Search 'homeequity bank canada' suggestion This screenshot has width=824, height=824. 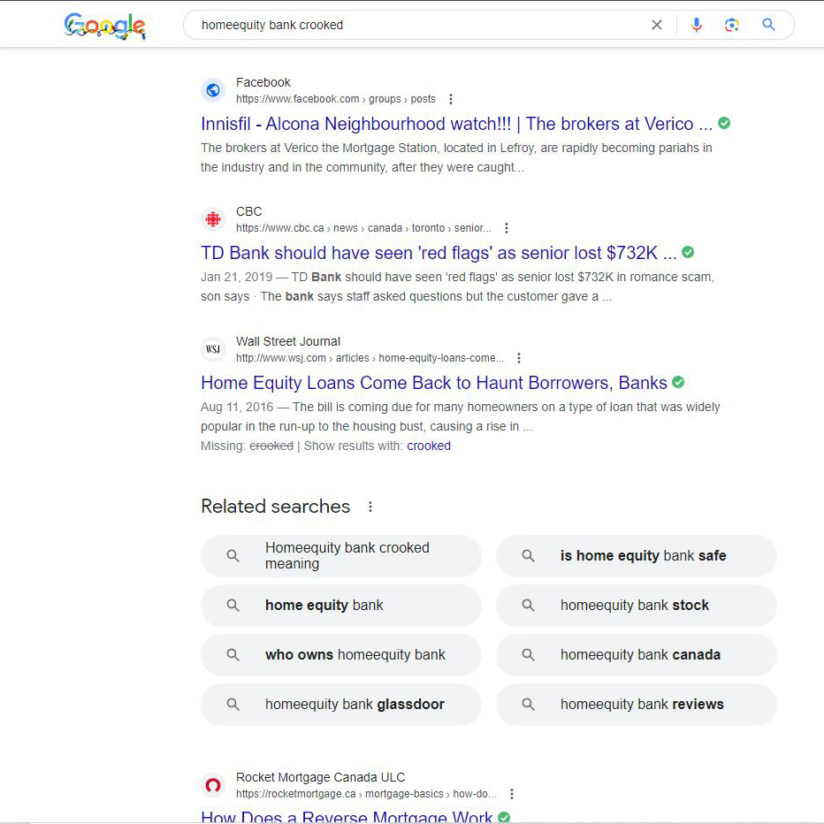(637, 655)
